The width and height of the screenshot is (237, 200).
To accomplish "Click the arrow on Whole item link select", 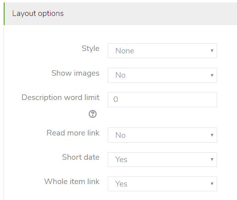I will [x=212, y=184].
